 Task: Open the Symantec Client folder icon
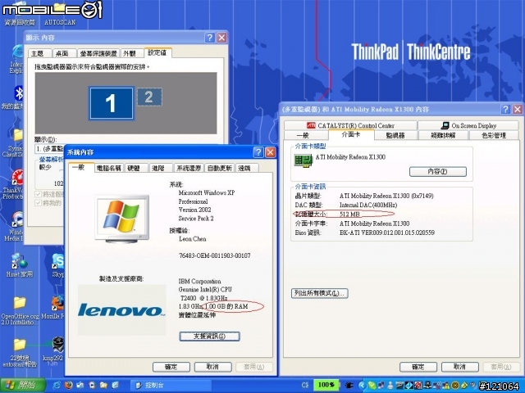pyautogui.click(x=18, y=135)
